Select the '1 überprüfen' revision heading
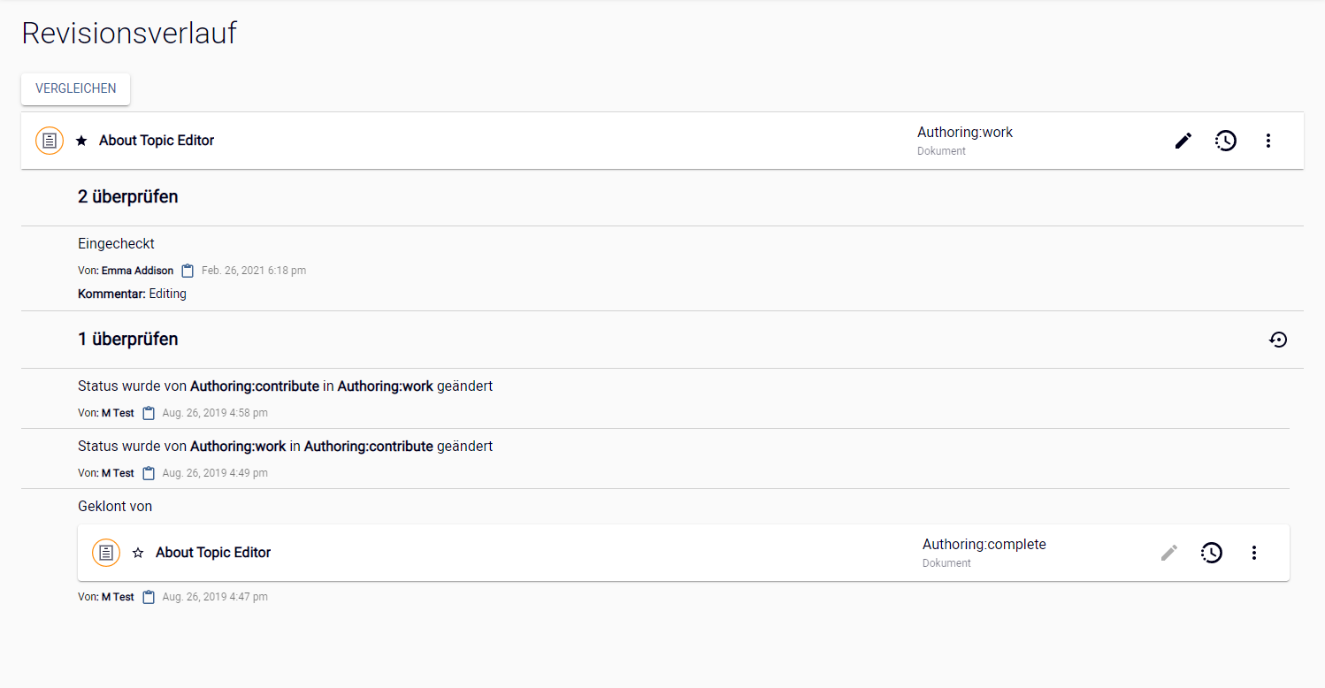Screen dimensions: 1325x688 pos(128,339)
